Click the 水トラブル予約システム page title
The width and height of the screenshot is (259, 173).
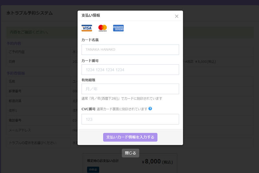click(x=29, y=13)
